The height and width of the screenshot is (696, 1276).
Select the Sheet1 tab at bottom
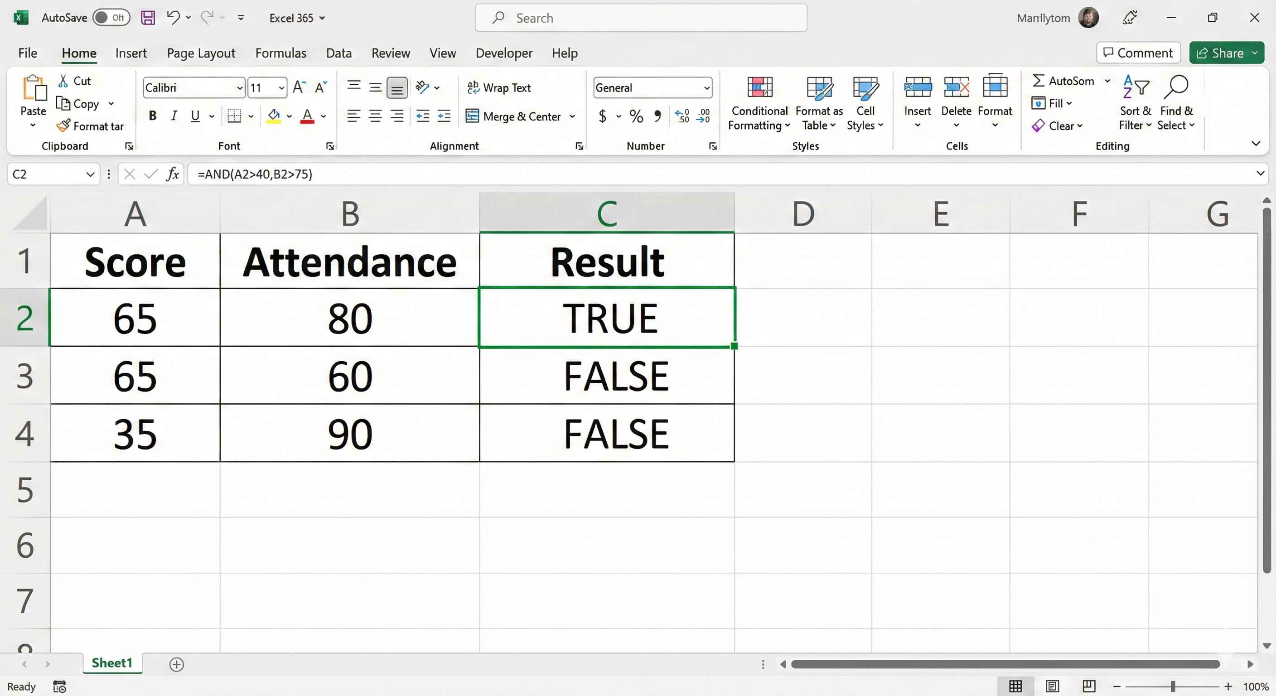[111, 663]
